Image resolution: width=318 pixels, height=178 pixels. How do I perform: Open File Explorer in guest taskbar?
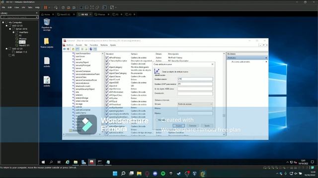click(x=76, y=162)
